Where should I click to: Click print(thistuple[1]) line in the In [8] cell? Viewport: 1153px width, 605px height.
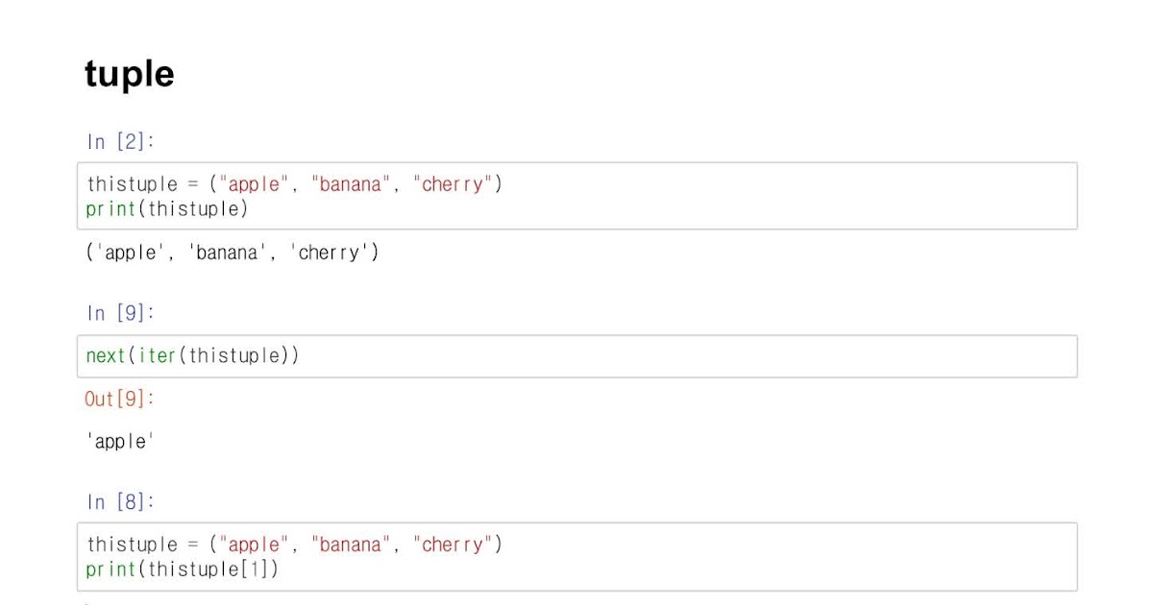click(182, 569)
